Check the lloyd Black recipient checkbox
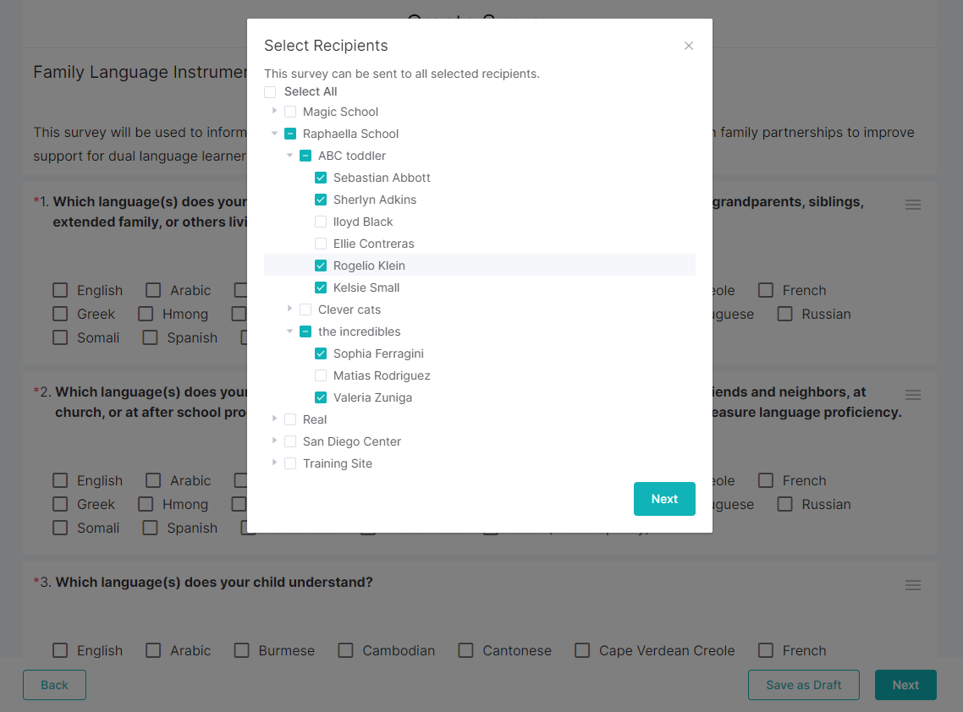Image resolution: width=963 pixels, height=712 pixels. pos(321,222)
